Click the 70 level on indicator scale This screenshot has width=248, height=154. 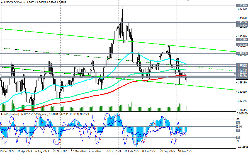point(238,123)
